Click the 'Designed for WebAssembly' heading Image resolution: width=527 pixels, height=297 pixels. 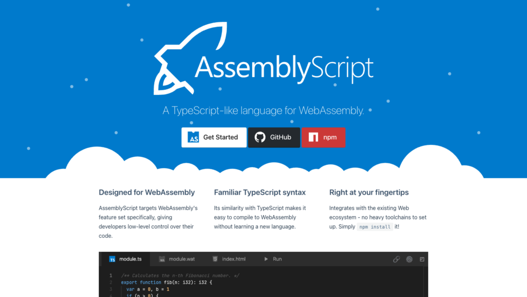(147, 193)
